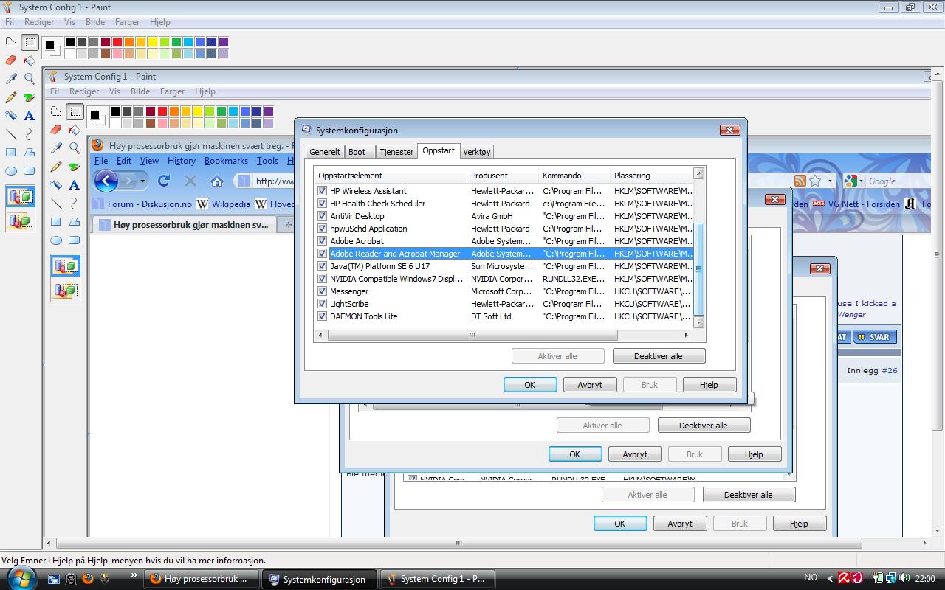Click right arrow of startup list horizontal scrollbar

(x=686, y=335)
